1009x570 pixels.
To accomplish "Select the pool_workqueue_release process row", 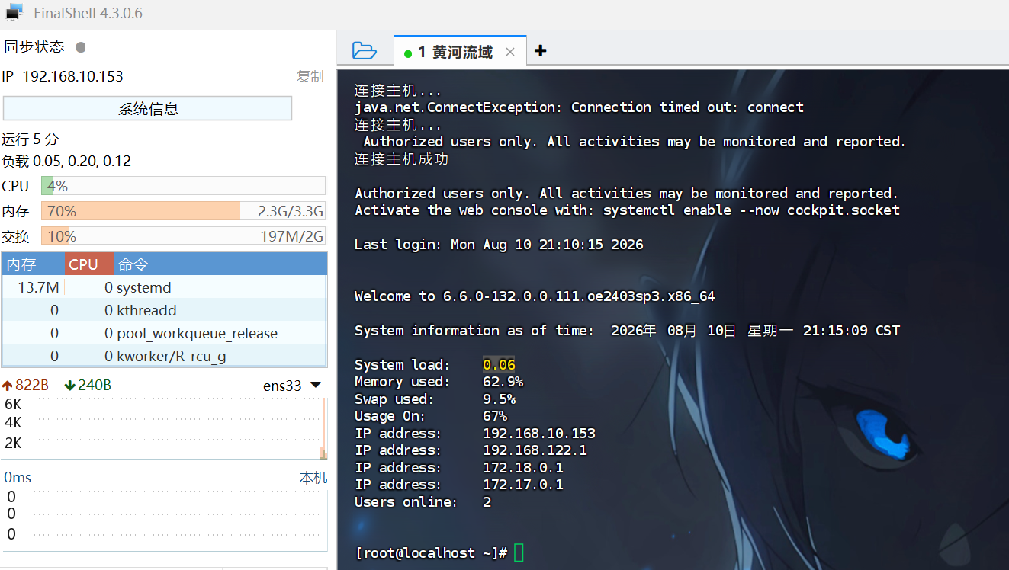I will click(x=164, y=333).
